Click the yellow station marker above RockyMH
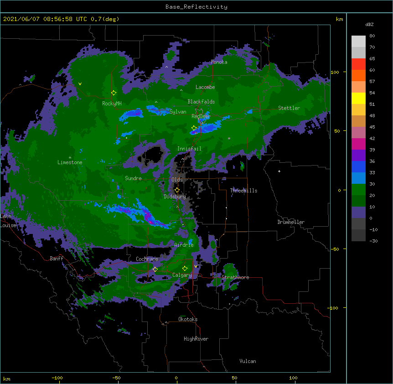Image resolution: width=393 pixels, height=384 pixels. 114,93
